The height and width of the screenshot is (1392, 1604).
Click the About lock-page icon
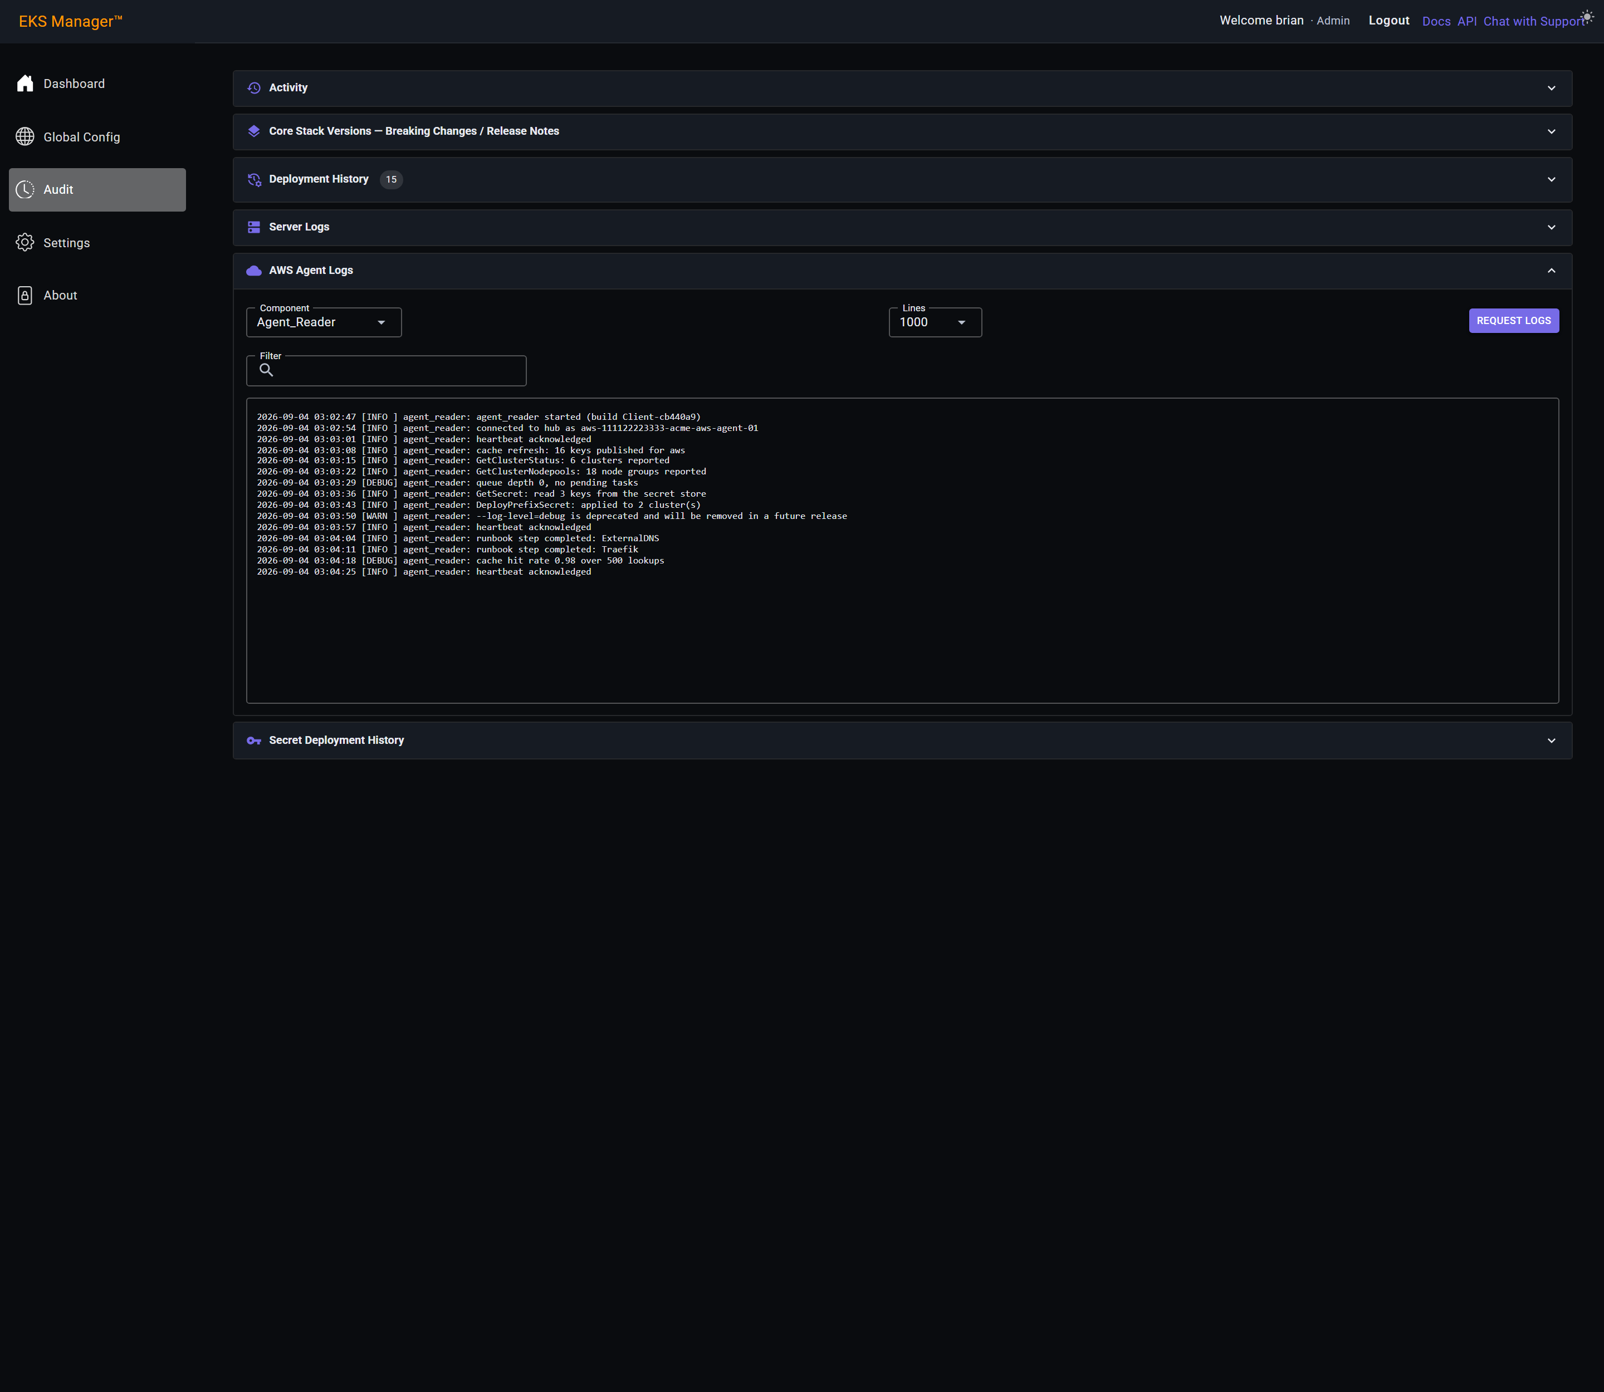25,295
